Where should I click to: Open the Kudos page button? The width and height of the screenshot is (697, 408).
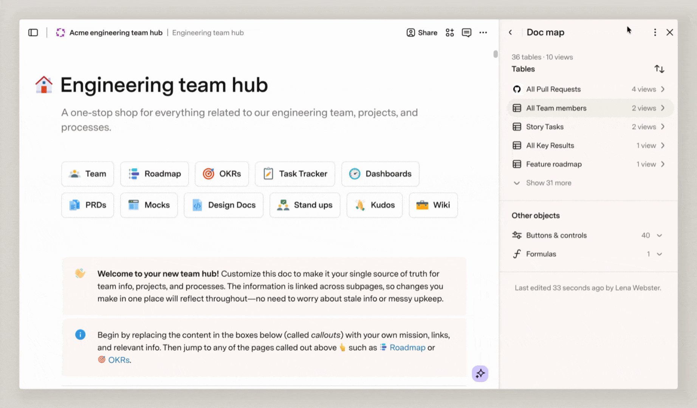point(375,205)
